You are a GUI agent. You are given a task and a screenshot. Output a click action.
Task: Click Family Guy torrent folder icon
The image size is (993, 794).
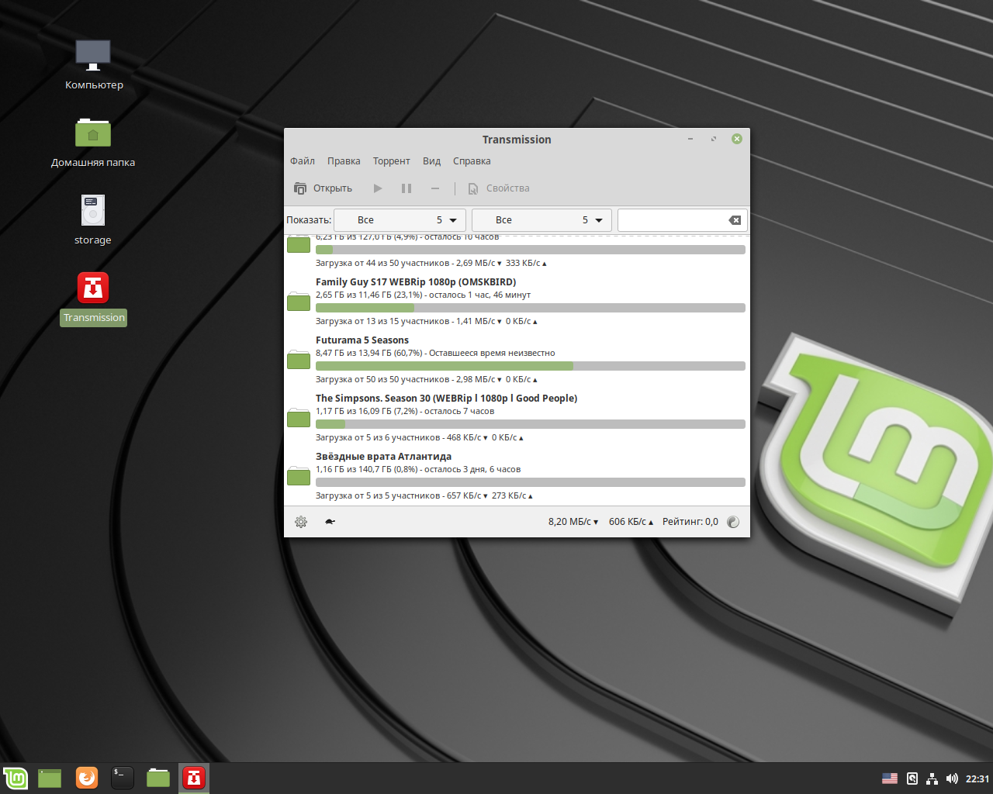click(299, 302)
